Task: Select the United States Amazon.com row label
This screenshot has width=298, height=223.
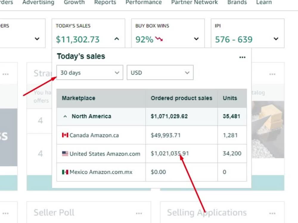Action: click(x=105, y=154)
